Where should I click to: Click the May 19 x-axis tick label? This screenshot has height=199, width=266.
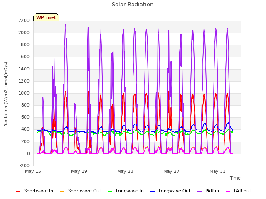click(79, 171)
